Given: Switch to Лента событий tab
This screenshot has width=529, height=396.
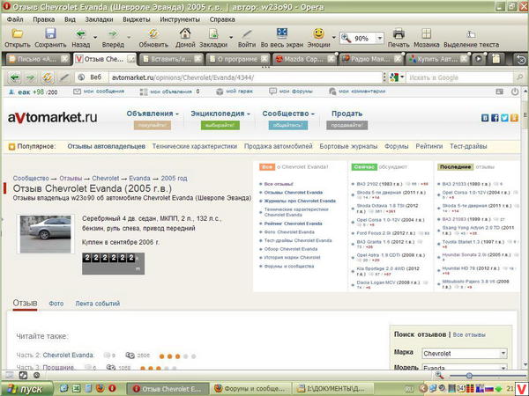Looking at the screenshot, I should pos(98,304).
